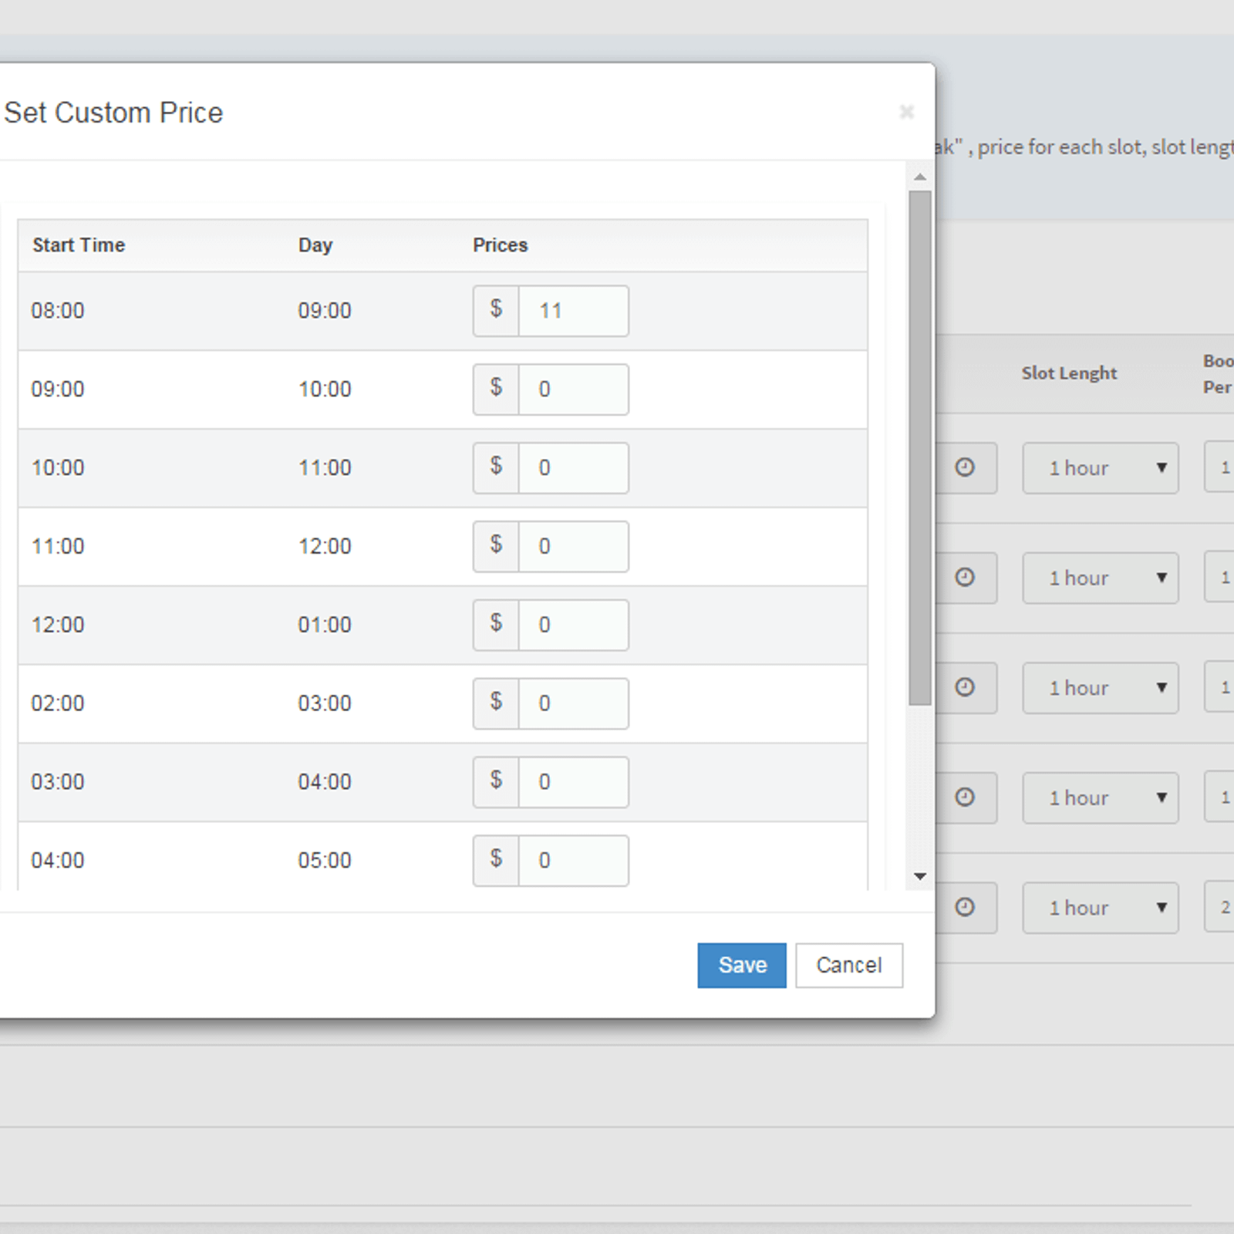The image size is (1234, 1234).
Task: Expand the third row's slot length selector
Action: click(1101, 687)
